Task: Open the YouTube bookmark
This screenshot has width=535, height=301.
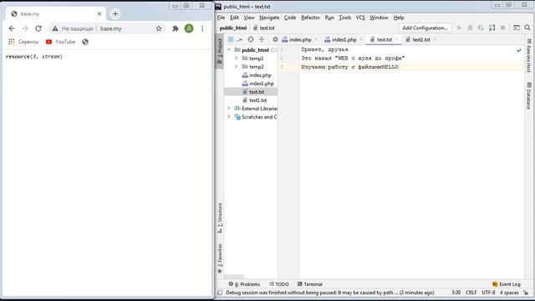Action: 60,42
